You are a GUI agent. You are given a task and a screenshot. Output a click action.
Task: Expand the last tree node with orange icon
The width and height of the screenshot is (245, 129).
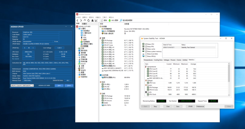77,77
